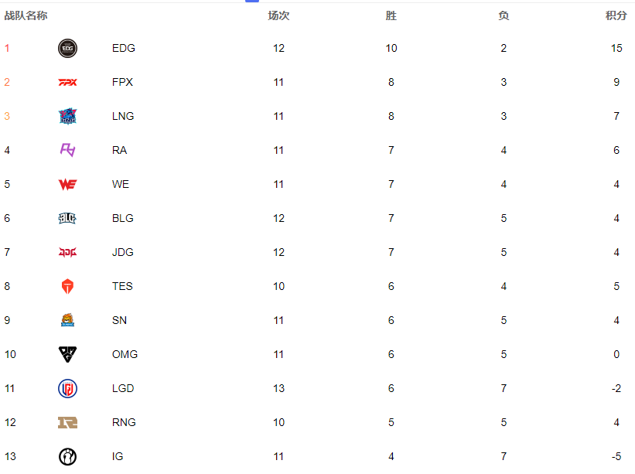Select the 胜 column header
Image resolution: width=635 pixels, height=474 pixels.
click(x=391, y=15)
